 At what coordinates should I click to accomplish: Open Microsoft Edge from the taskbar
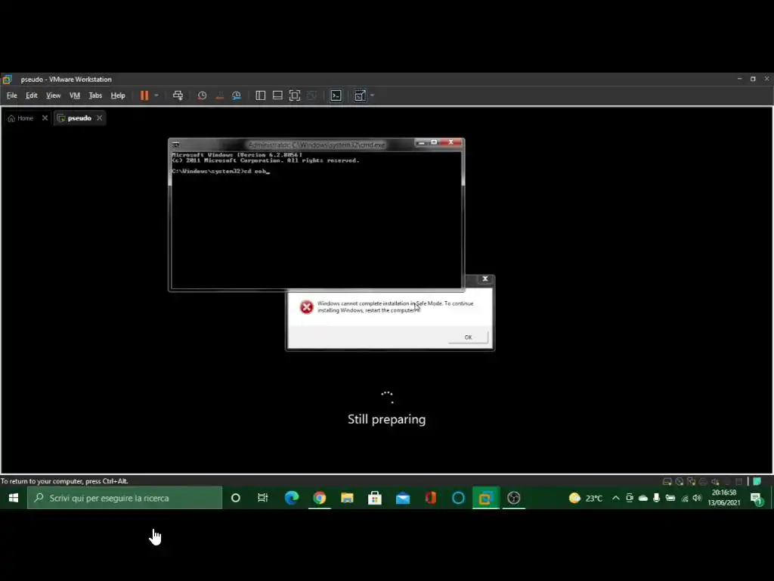tap(292, 498)
